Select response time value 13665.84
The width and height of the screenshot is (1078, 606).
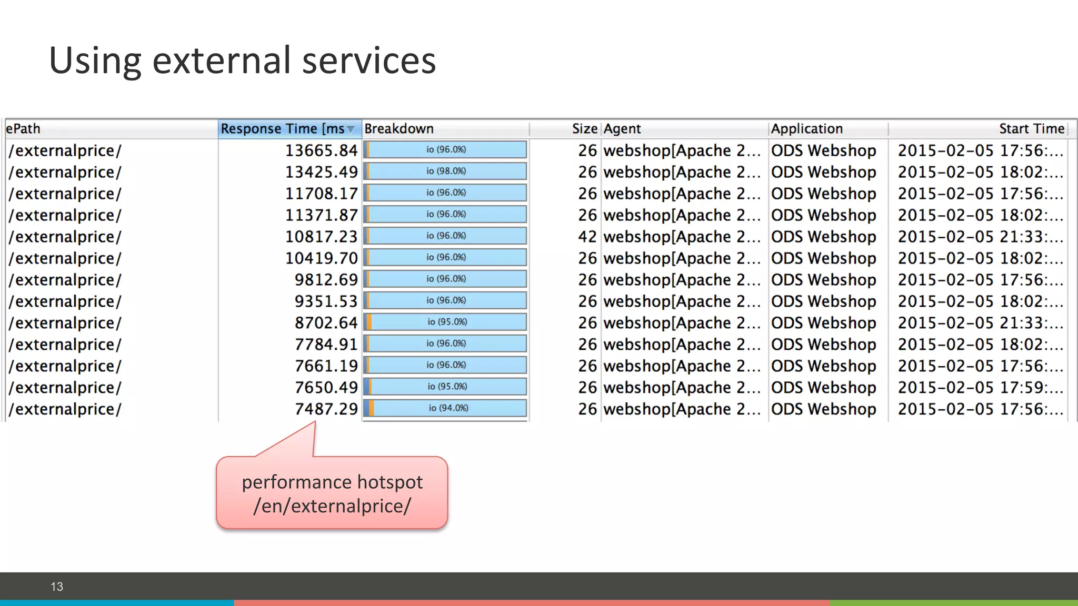tap(321, 150)
